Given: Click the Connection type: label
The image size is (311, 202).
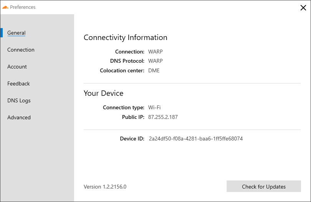Looking at the screenshot, I should click(x=124, y=108).
